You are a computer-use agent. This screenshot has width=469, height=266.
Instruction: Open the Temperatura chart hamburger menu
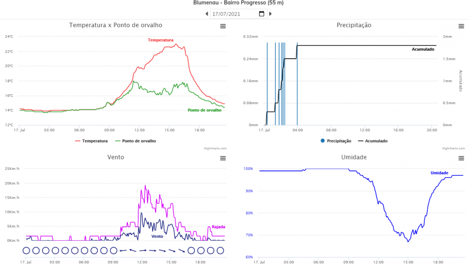click(x=223, y=26)
